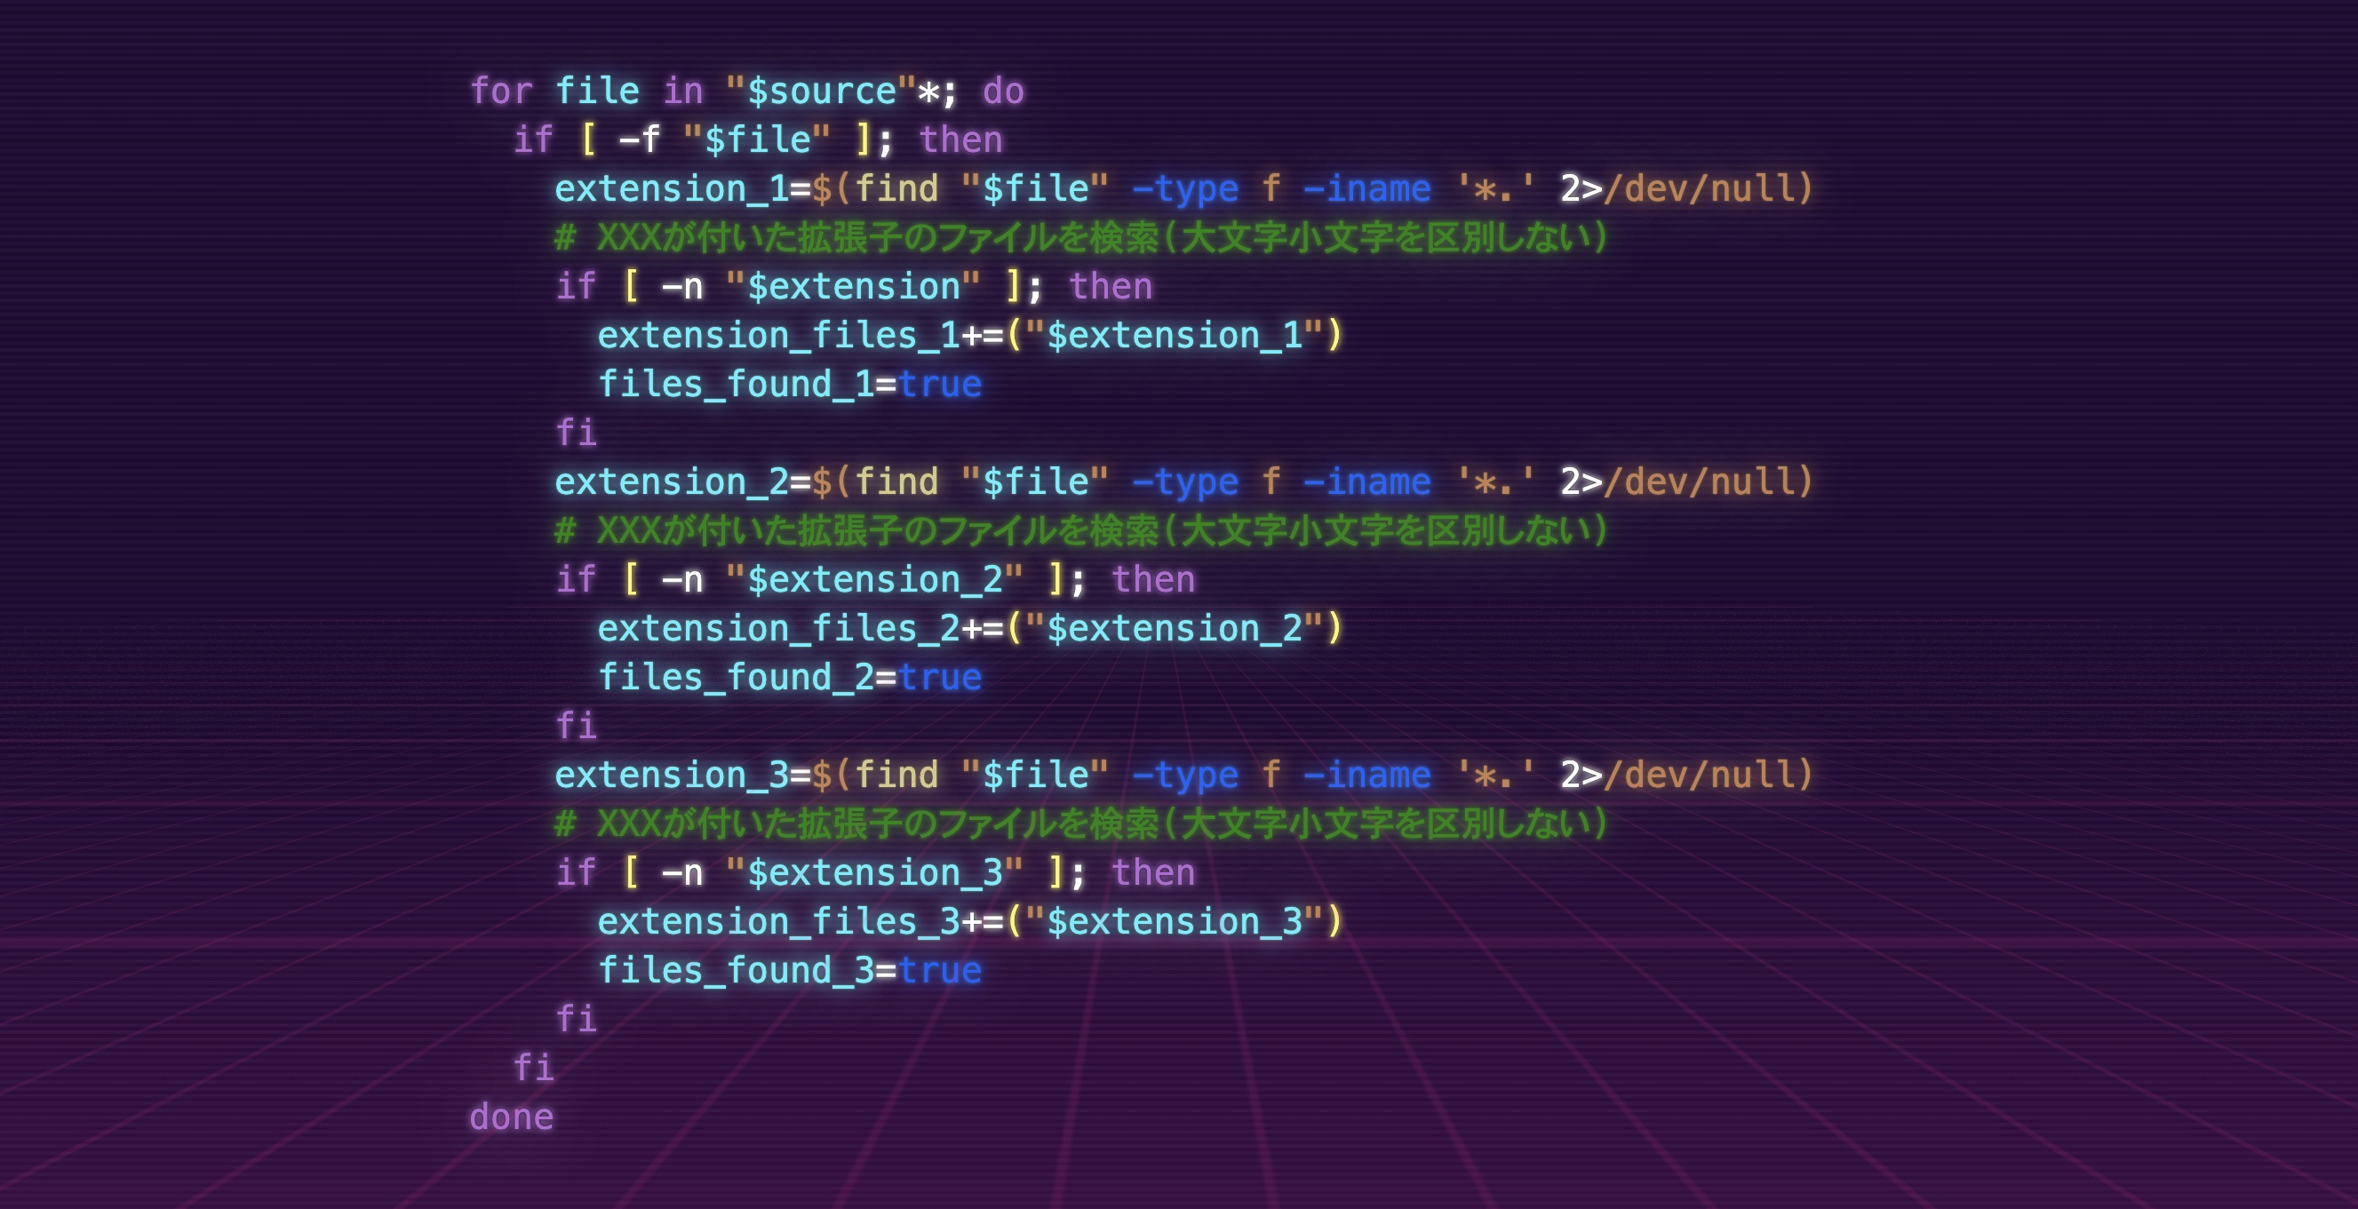2358x1209 pixels.
Task: Click the 'extension_2=$(find' assignment line
Action: click(1183, 482)
